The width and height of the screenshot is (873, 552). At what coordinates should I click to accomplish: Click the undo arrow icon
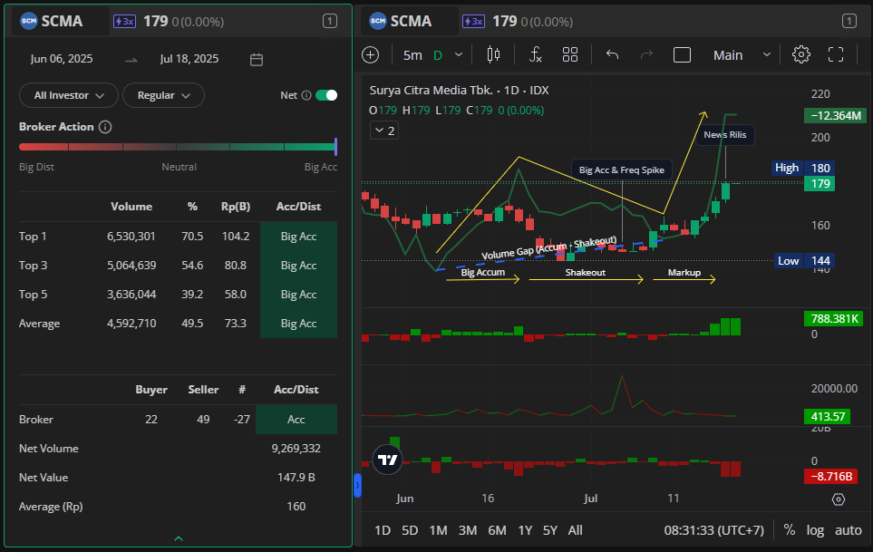[613, 54]
